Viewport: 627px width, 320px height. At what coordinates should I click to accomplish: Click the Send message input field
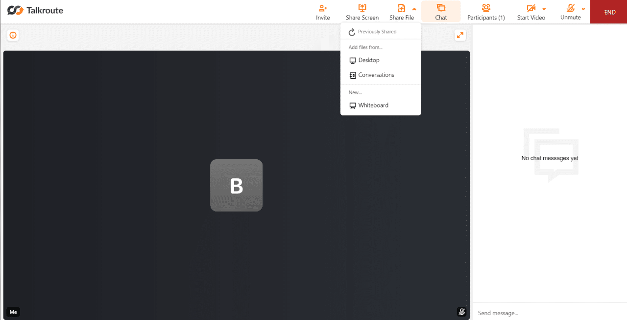pyautogui.click(x=549, y=313)
